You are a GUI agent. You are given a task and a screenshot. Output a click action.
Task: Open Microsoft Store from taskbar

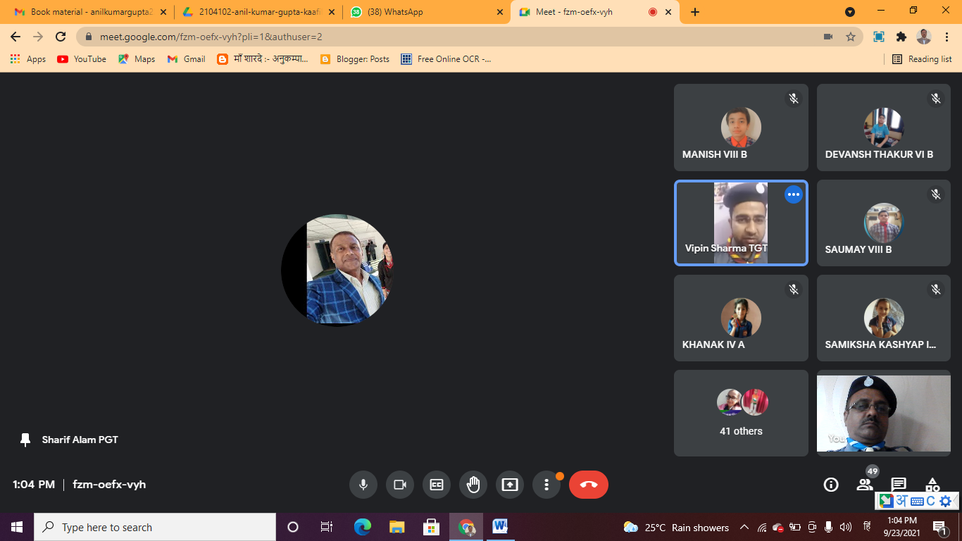431,527
